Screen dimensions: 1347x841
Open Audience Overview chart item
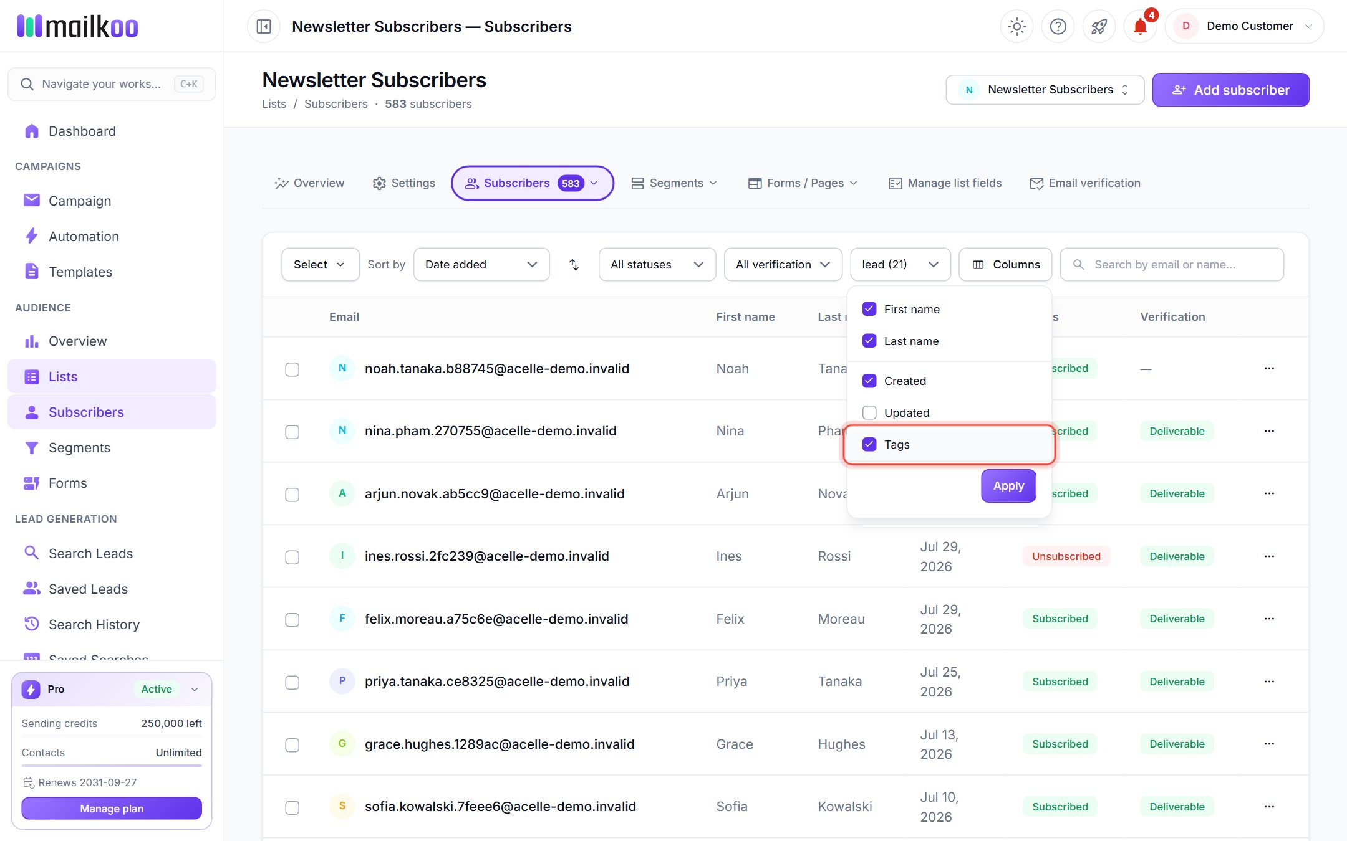(x=112, y=341)
